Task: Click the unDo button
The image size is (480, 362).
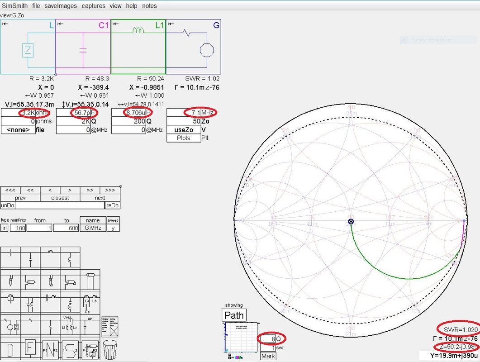Action: tap(8, 205)
